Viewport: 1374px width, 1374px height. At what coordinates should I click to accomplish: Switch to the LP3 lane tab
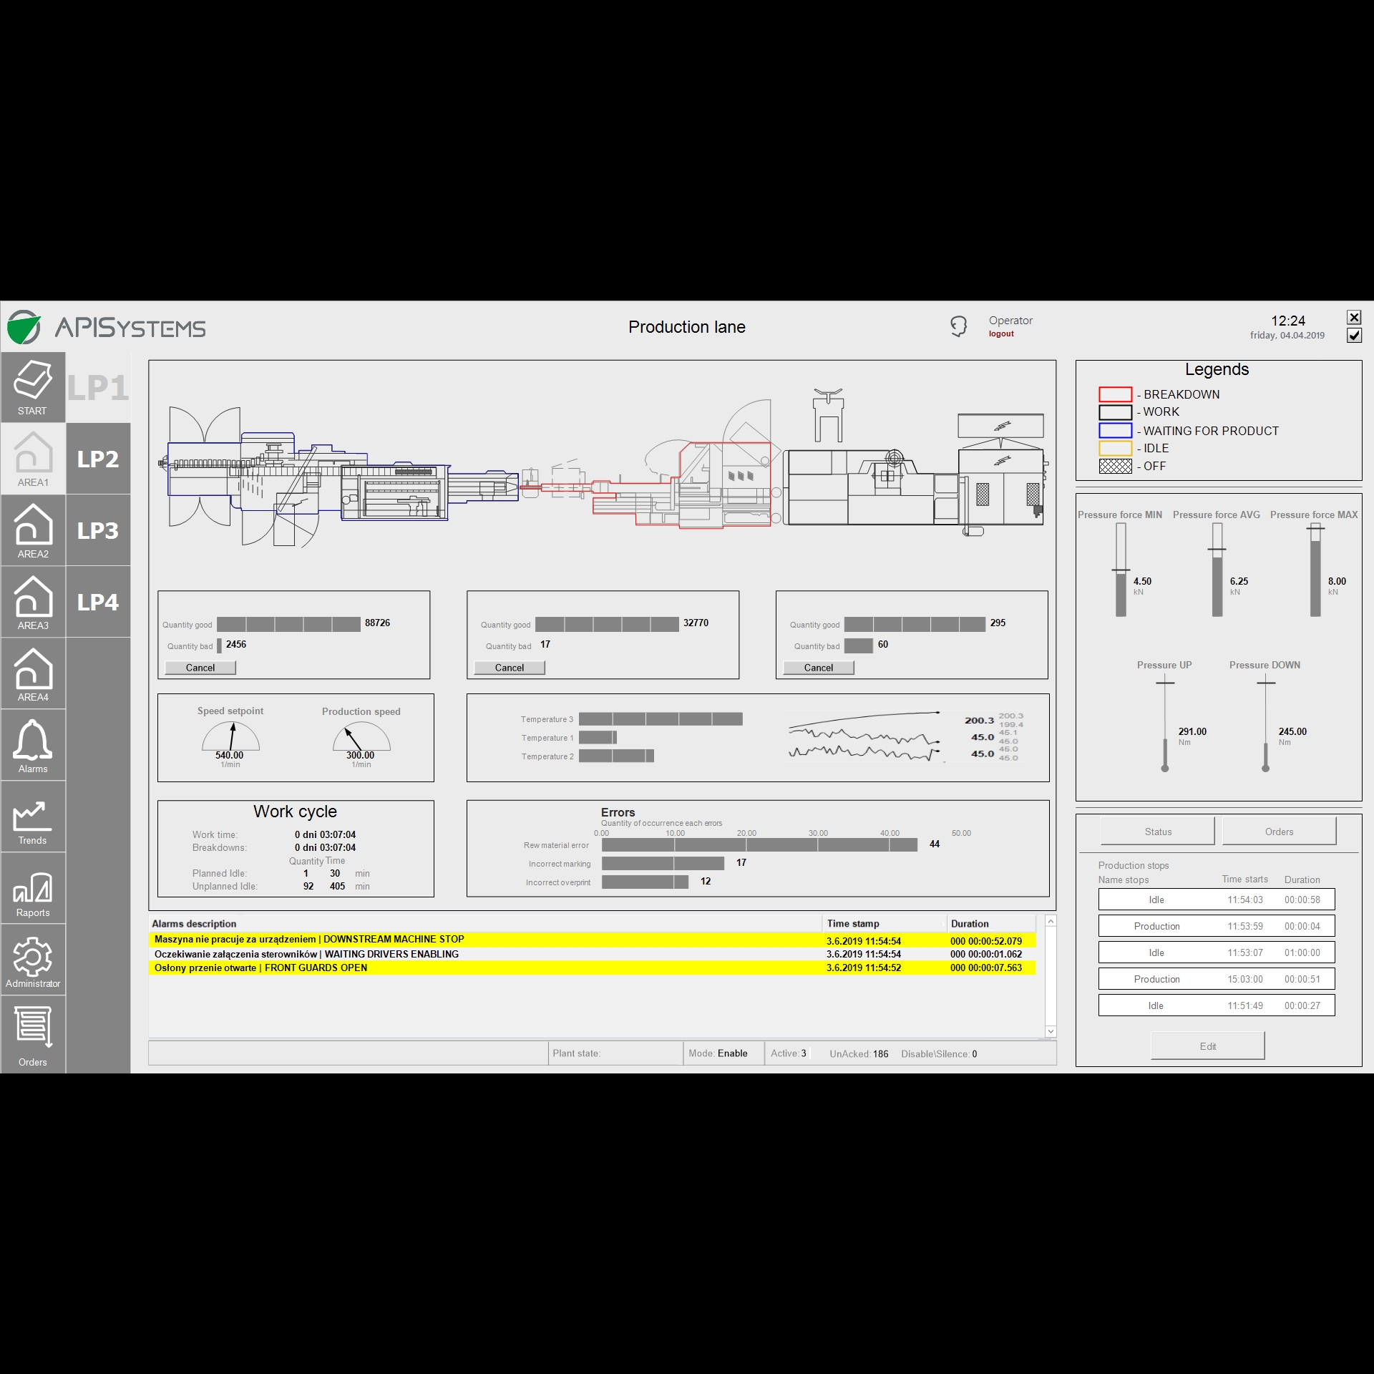tap(98, 530)
